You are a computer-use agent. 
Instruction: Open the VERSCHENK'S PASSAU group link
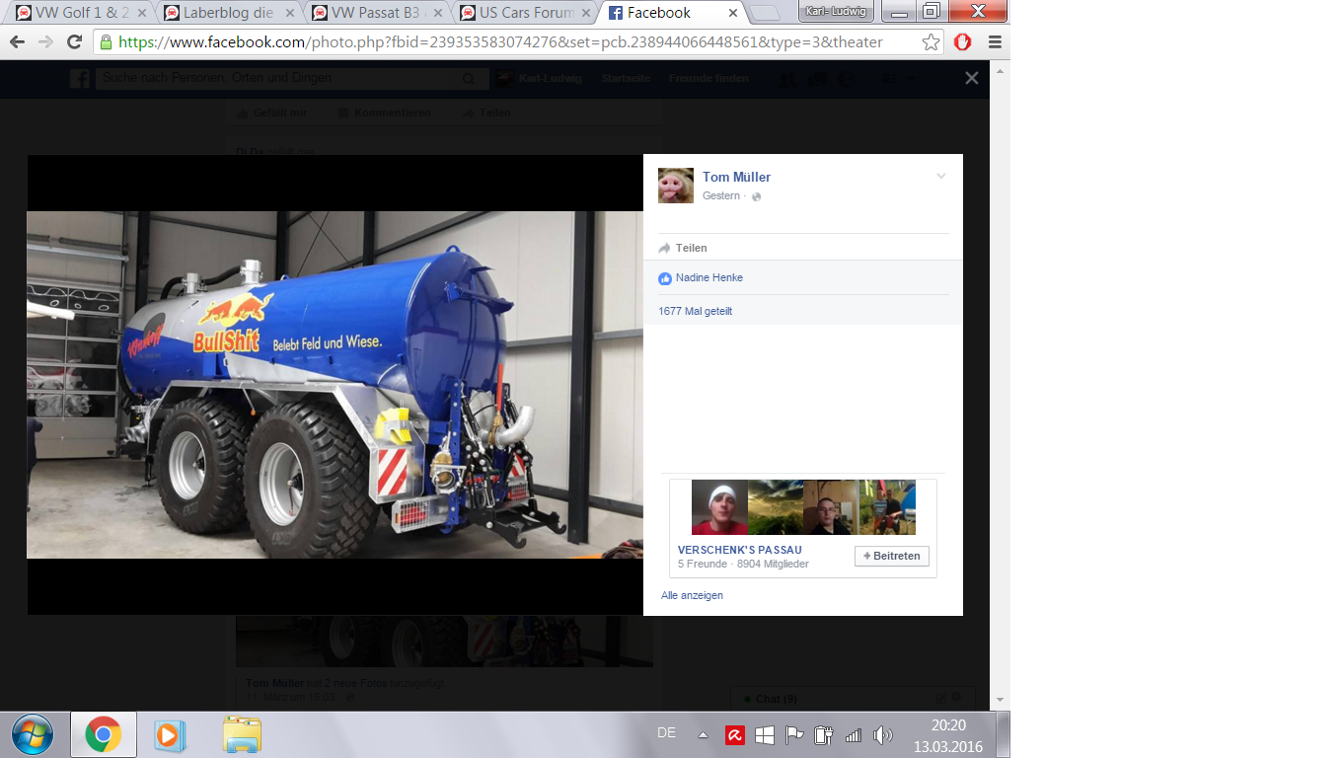740,550
